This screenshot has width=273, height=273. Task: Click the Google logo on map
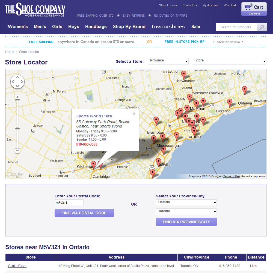[14, 174]
